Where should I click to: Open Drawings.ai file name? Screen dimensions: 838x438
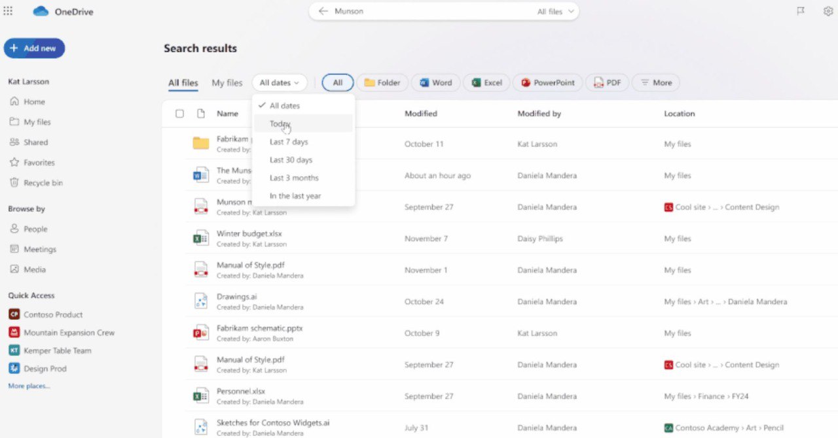[x=237, y=297]
